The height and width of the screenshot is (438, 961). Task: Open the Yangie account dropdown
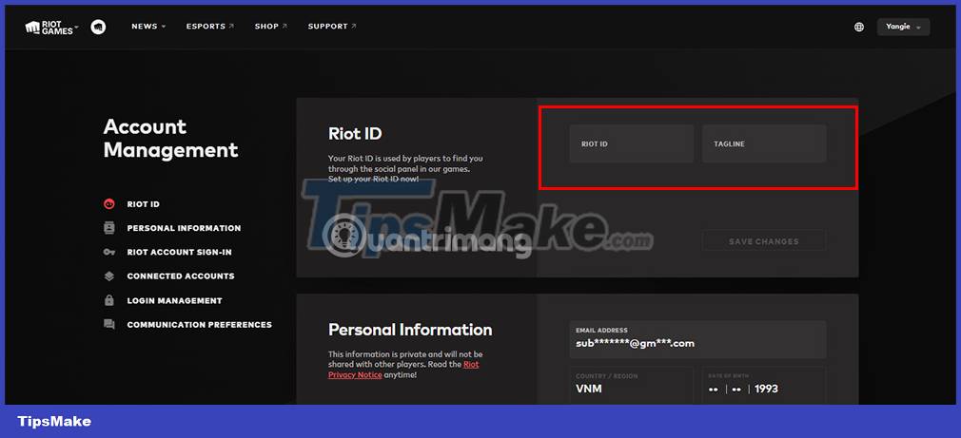[903, 27]
